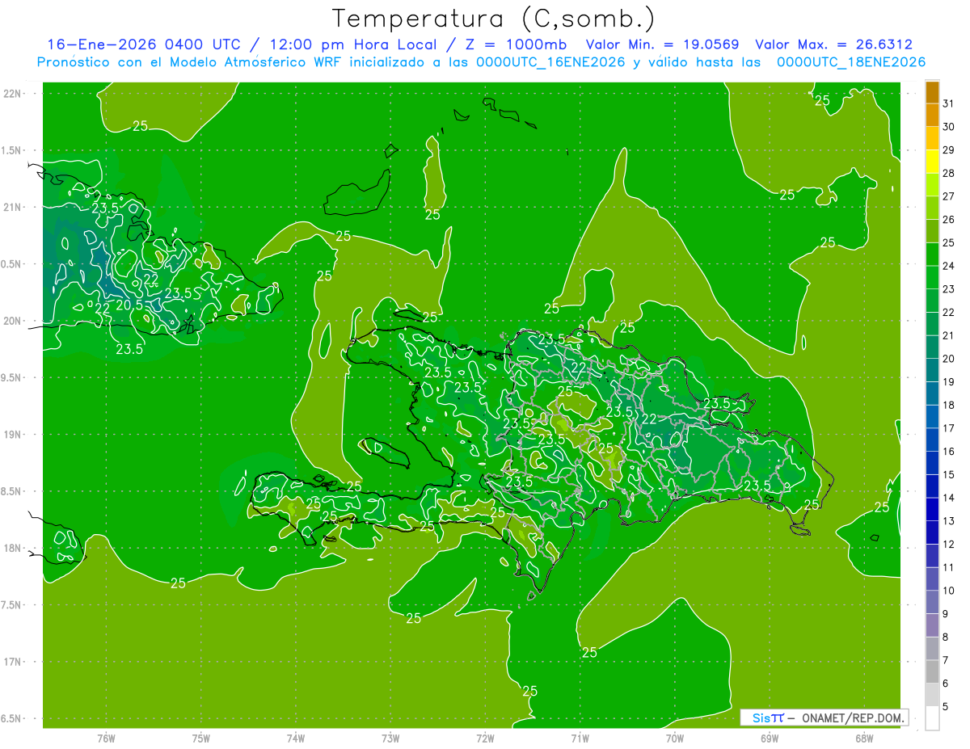Click the "28" legend scale label
This screenshot has height=749, width=970.
[x=949, y=173]
